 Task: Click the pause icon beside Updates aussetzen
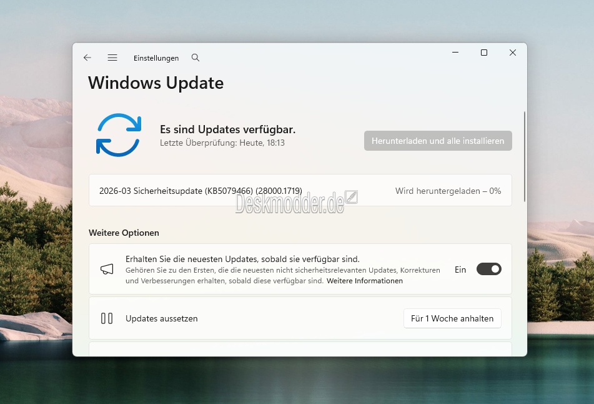107,318
